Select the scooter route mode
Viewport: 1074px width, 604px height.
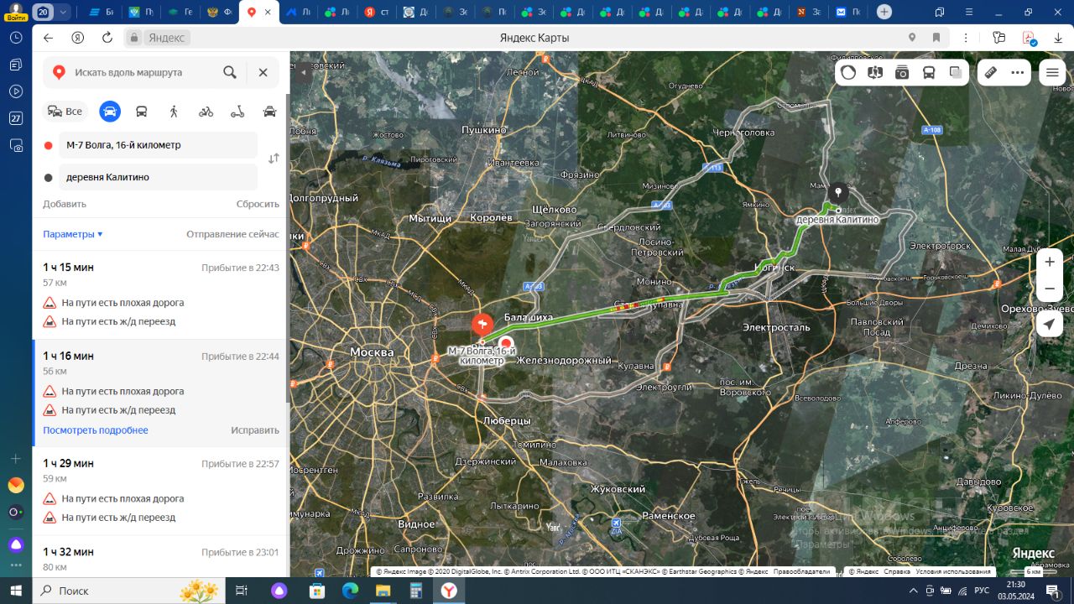tap(237, 112)
